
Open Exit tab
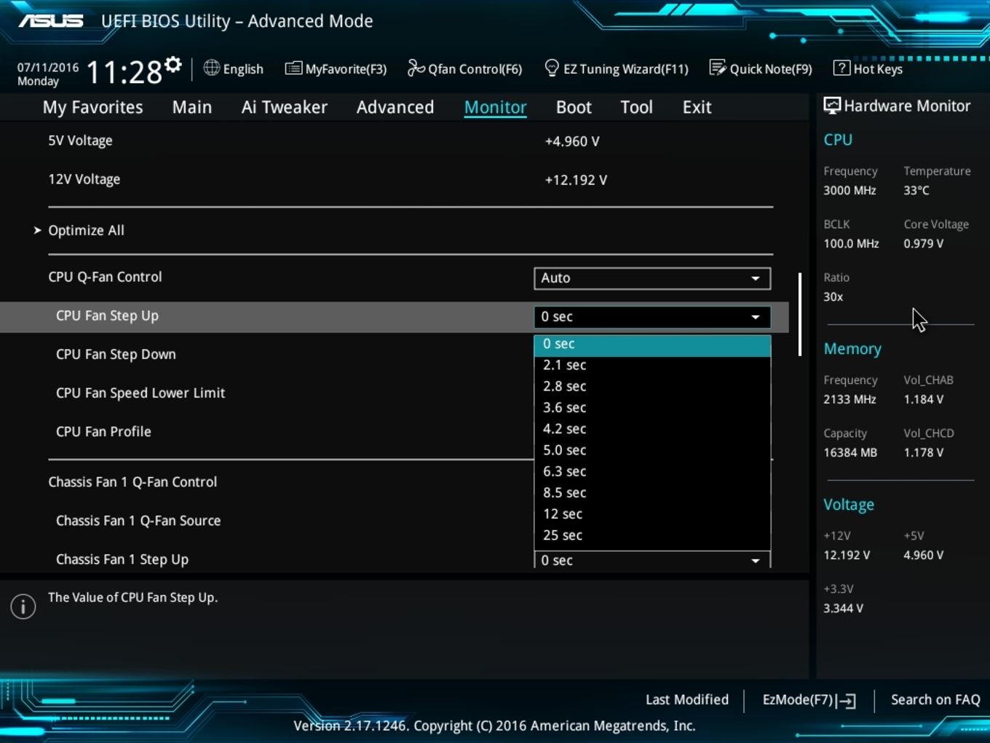(x=697, y=107)
